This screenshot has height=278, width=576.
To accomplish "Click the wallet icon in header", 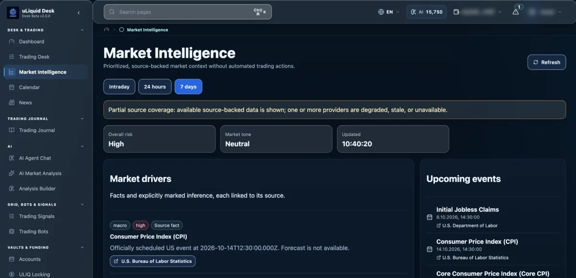I will pyautogui.click(x=456, y=12).
